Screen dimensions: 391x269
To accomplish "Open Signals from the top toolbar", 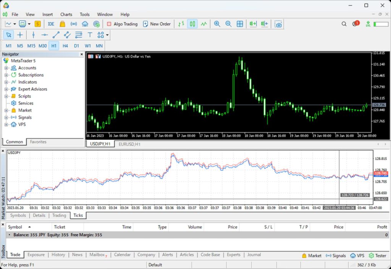I will tap(74, 24).
